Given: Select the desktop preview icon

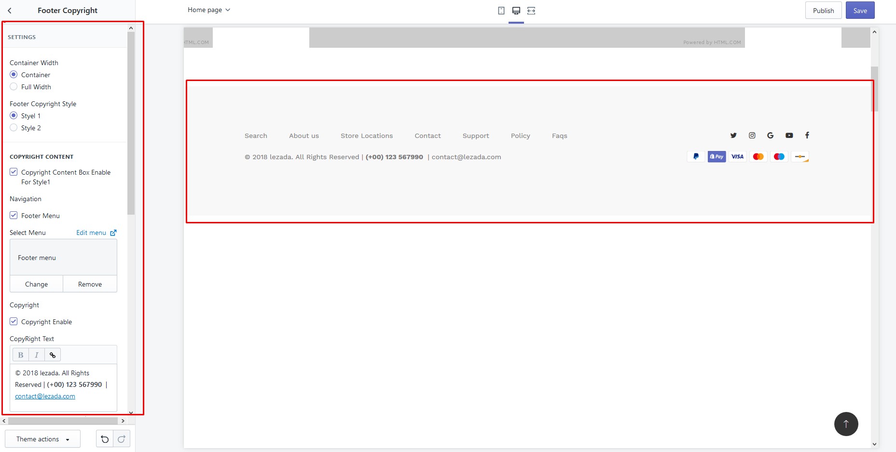Looking at the screenshot, I should 516,11.
